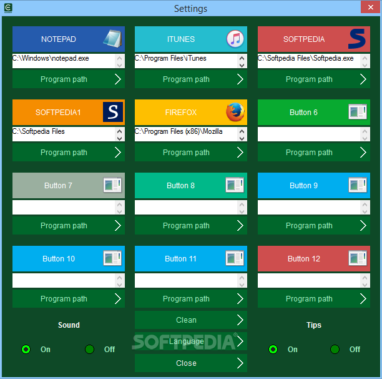
Task: Open the Language options
Action: [x=191, y=341]
